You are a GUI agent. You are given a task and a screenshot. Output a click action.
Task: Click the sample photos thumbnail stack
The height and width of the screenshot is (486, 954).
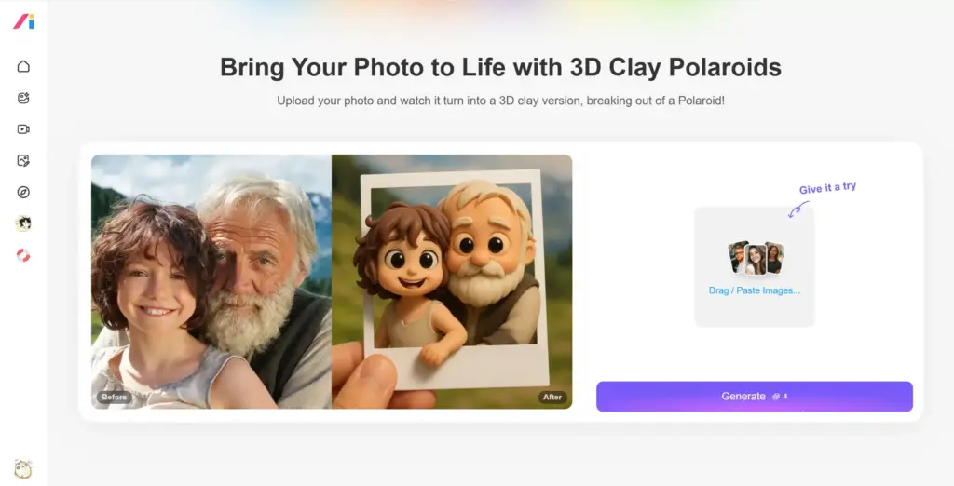pos(756,258)
